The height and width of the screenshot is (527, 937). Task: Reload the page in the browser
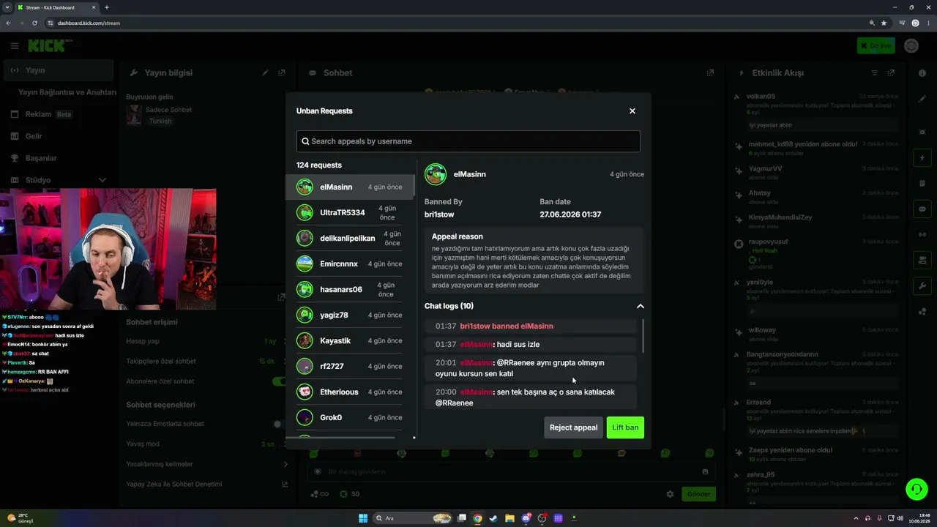(x=34, y=23)
